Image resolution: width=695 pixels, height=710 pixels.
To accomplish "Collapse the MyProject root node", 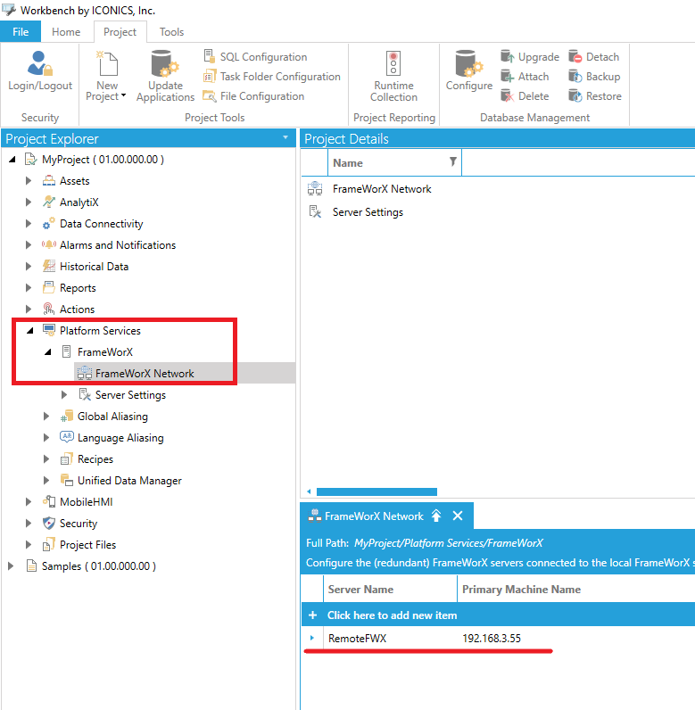I will coord(12,160).
